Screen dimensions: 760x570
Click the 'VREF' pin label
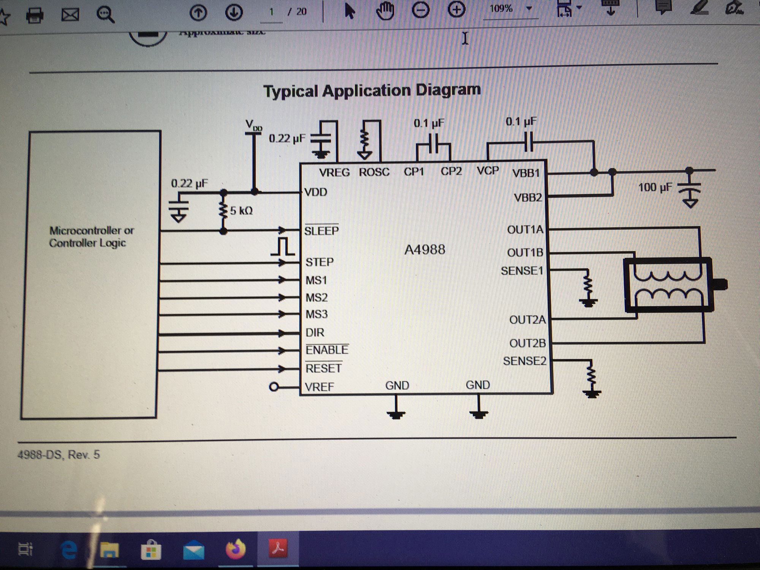click(x=320, y=386)
